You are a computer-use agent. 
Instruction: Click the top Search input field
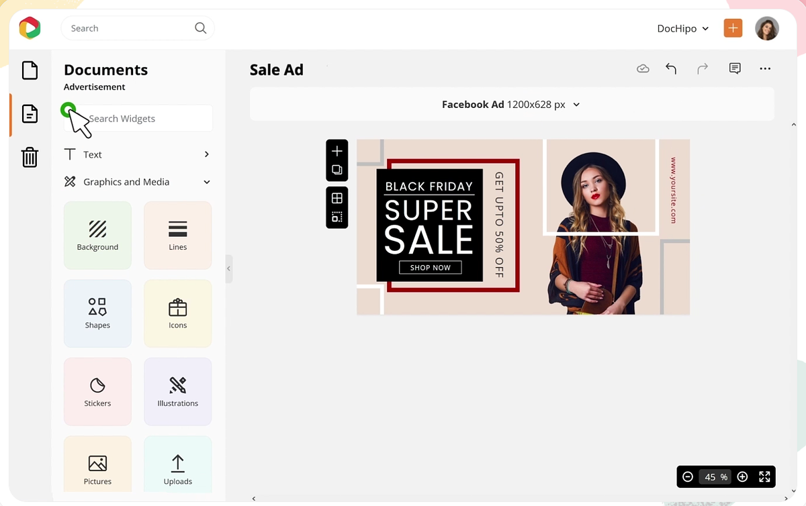point(137,28)
